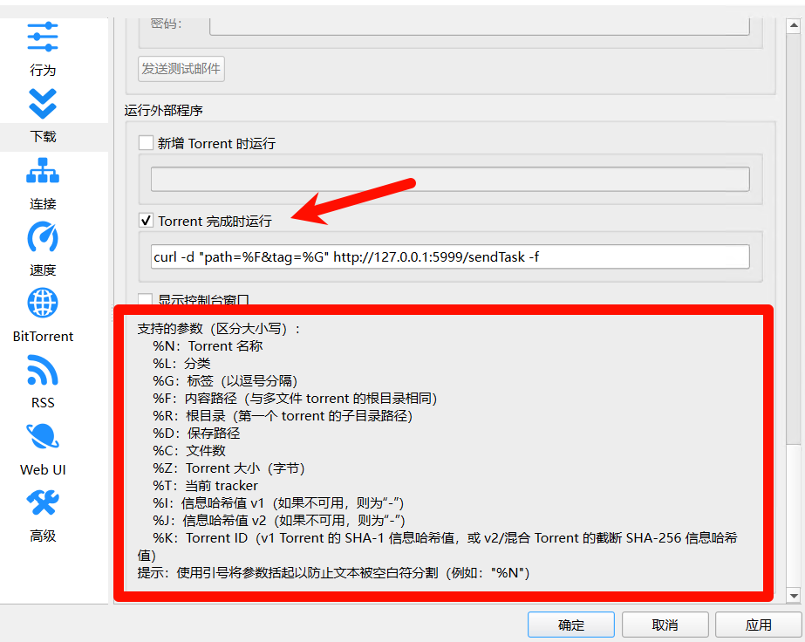Viewport: 805px width, 642px height.
Task: Focus the 密码 password field
Action: coord(480,25)
